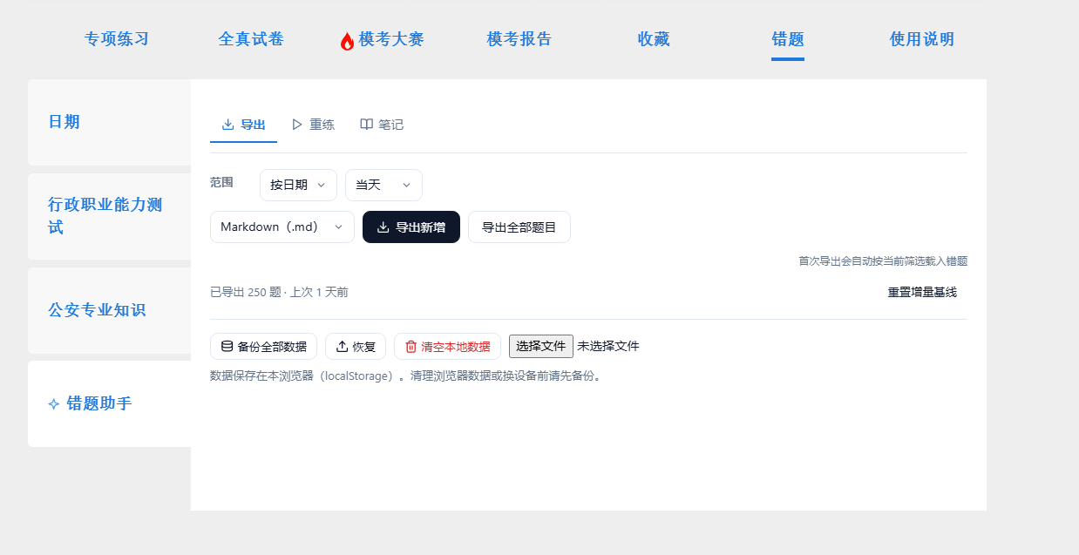The height and width of the screenshot is (555, 1079).
Task: Select the 导出 sub-tab
Action: pyautogui.click(x=244, y=125)
